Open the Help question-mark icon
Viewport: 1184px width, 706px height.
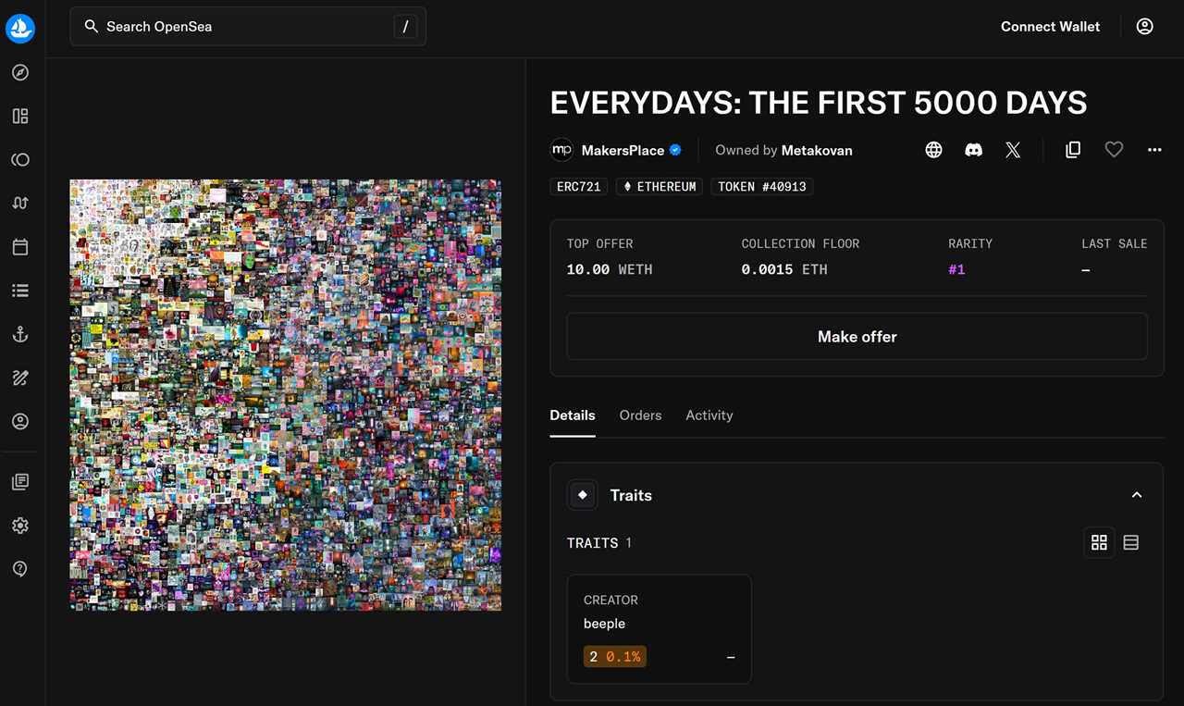point(19,568)
